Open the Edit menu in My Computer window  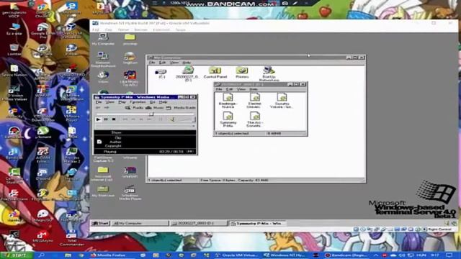162,63
